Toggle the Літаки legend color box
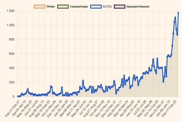182x122 pixels. tap(39, 6)
